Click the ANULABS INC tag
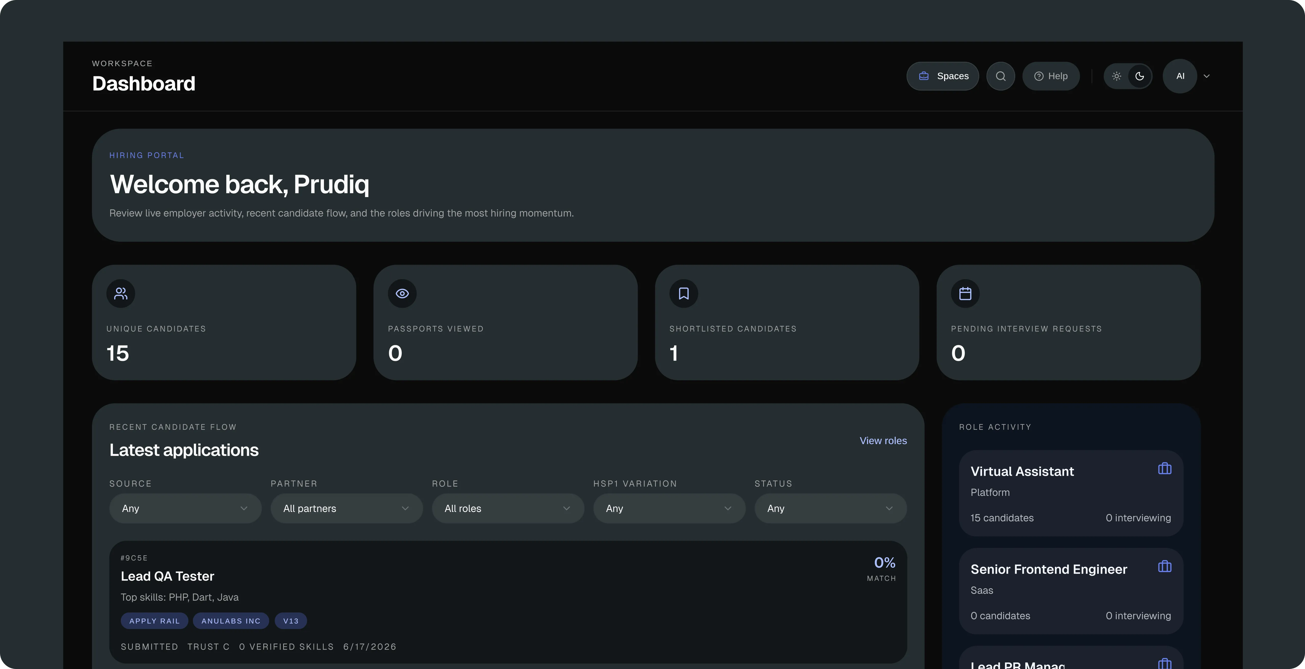 231,621
